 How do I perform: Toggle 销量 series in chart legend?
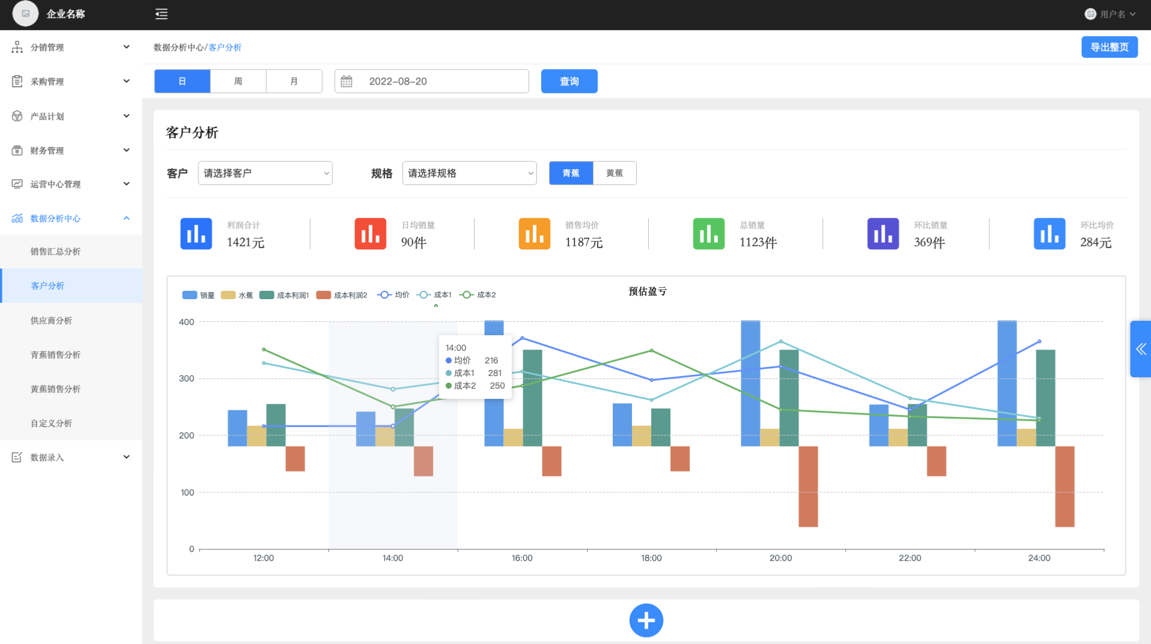point(198,295)
